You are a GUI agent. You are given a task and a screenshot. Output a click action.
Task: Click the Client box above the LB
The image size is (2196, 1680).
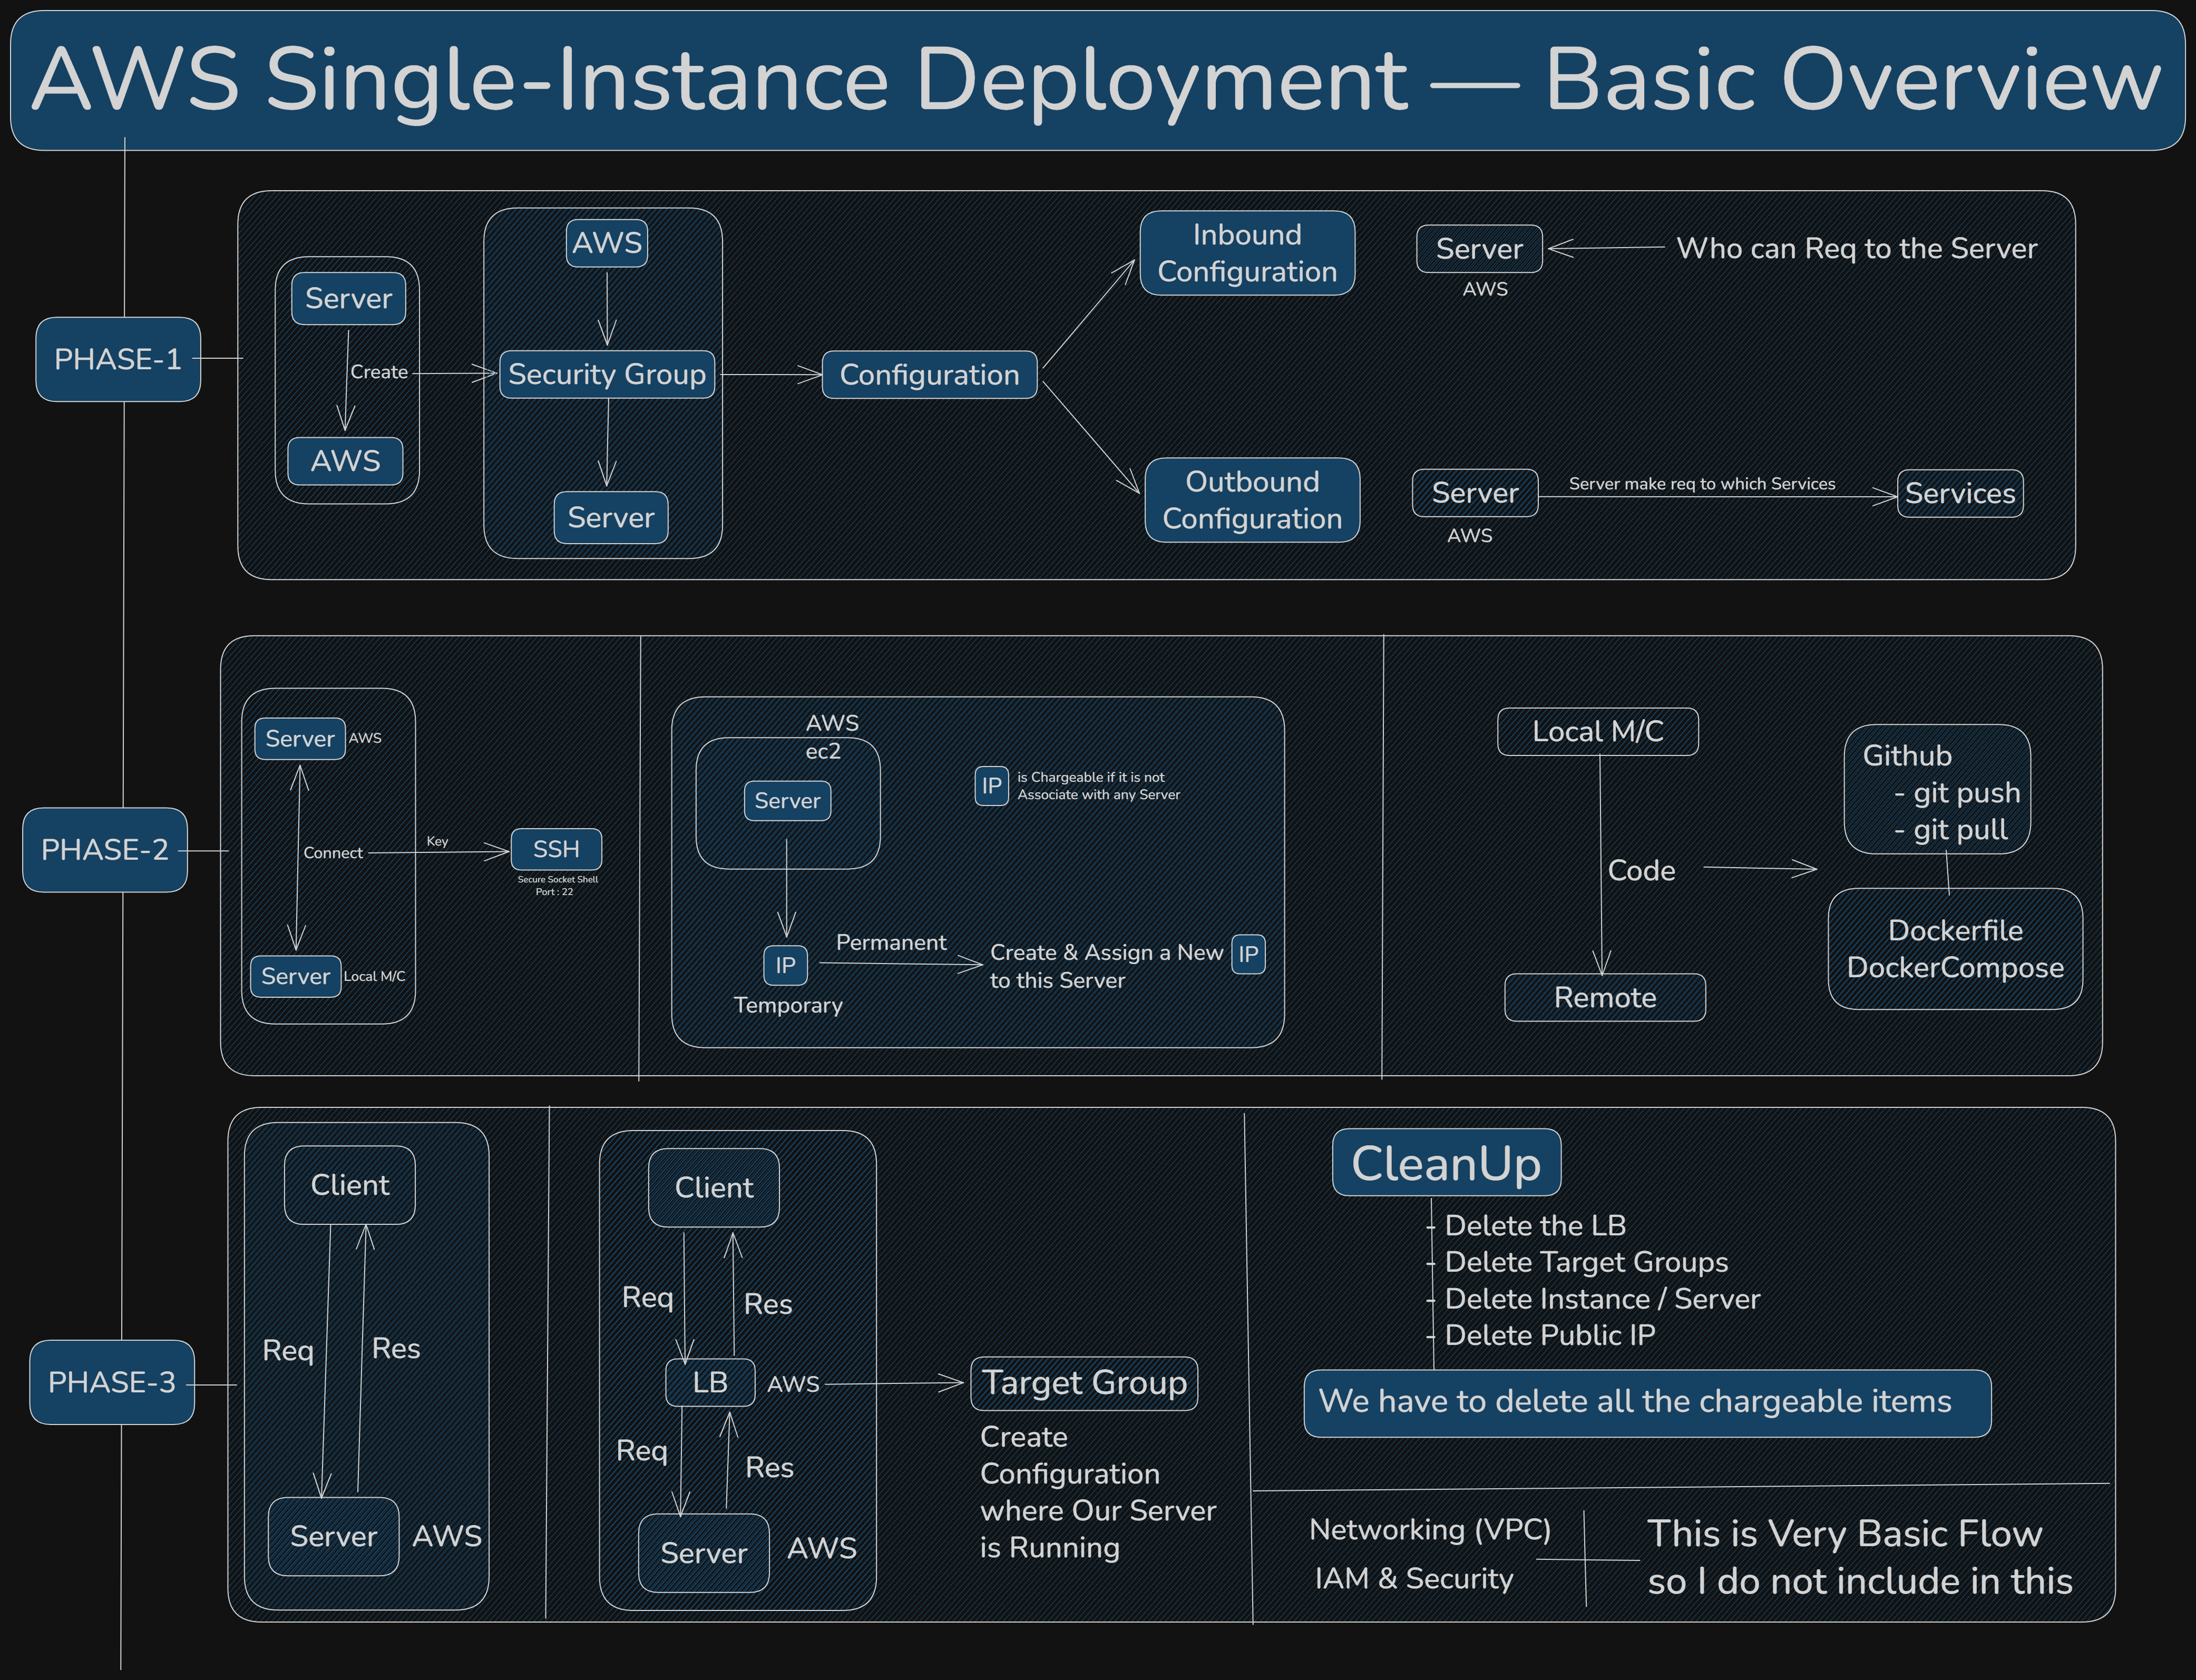pos(714,1188)
